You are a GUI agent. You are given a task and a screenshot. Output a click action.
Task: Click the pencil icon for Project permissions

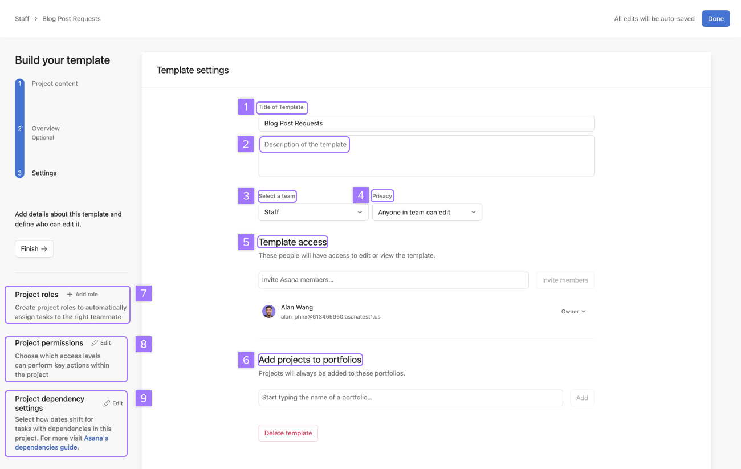point(95,343)
